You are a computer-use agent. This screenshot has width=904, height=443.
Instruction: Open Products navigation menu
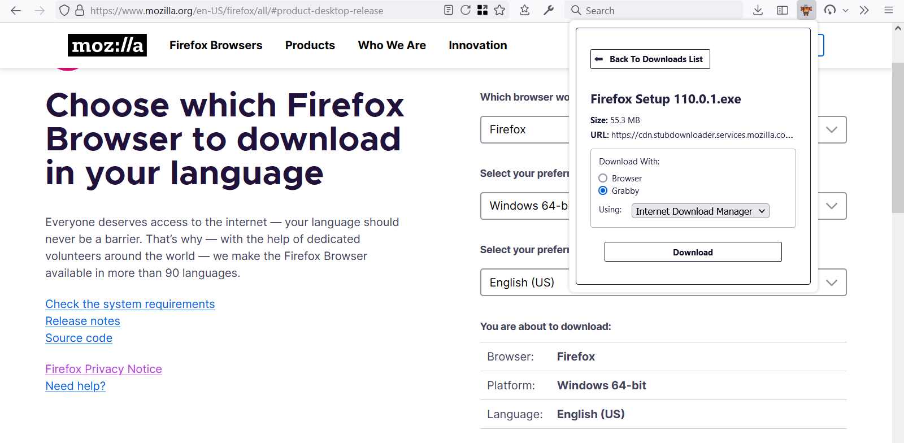click(310, 45)
